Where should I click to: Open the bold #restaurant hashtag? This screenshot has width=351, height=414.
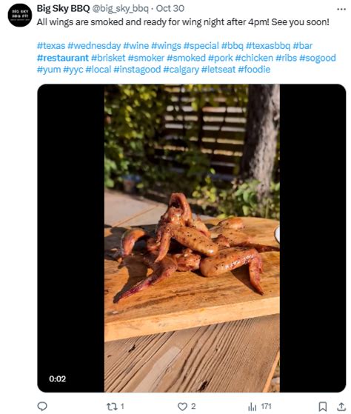[x=63, y=58]
